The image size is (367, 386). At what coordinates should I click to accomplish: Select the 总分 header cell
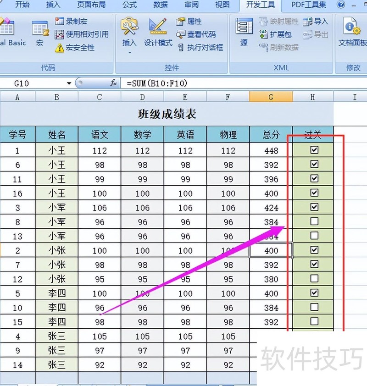coord(271,134)
